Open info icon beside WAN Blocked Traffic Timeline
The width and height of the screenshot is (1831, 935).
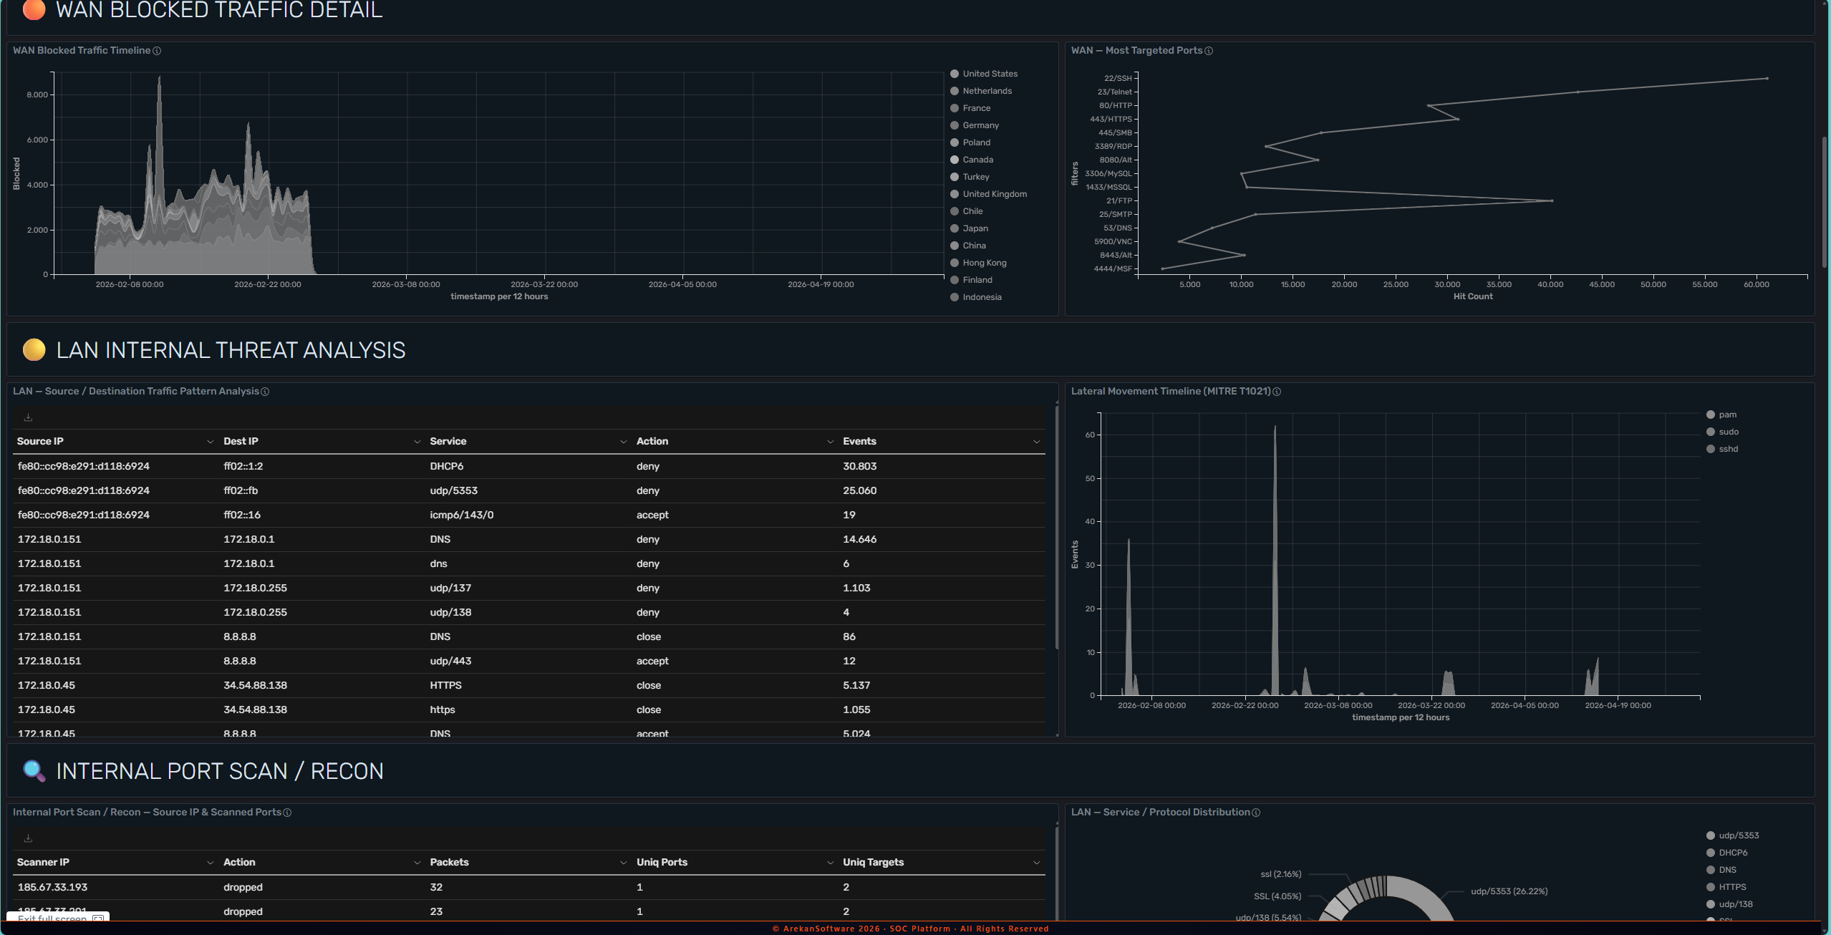tap(157, 51)
